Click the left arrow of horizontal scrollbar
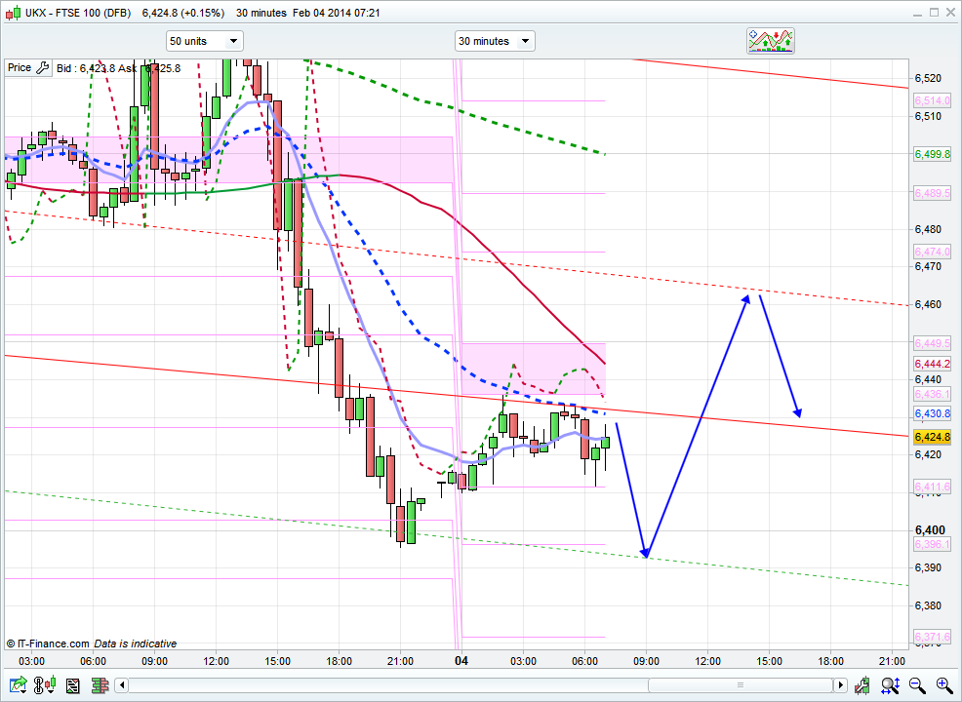The width and height of the screenshot is (962, 702). click(x=122, y=685)
